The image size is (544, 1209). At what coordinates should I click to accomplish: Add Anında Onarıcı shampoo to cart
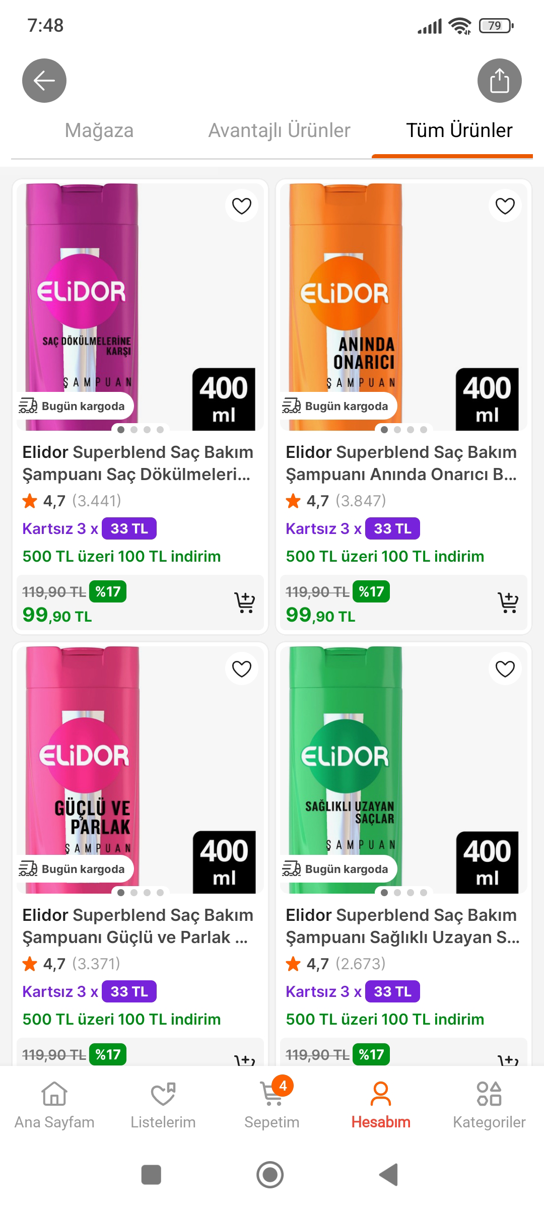(x=508, y=602)
